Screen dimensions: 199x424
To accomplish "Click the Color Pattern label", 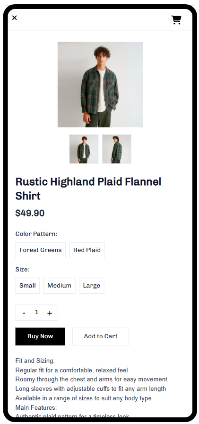I will (x=36, y=234).
